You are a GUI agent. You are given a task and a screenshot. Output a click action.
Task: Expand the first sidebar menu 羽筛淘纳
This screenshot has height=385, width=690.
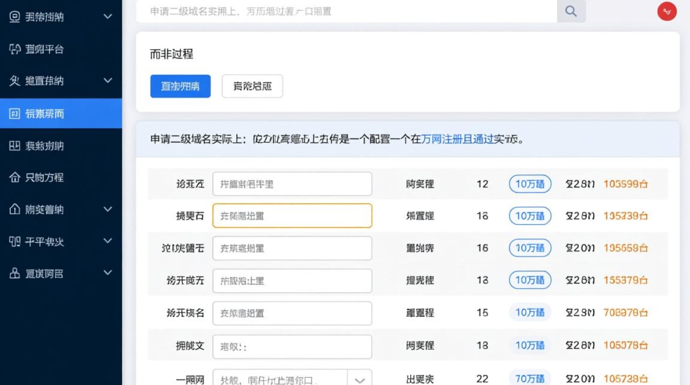click(x=107, y=16)
